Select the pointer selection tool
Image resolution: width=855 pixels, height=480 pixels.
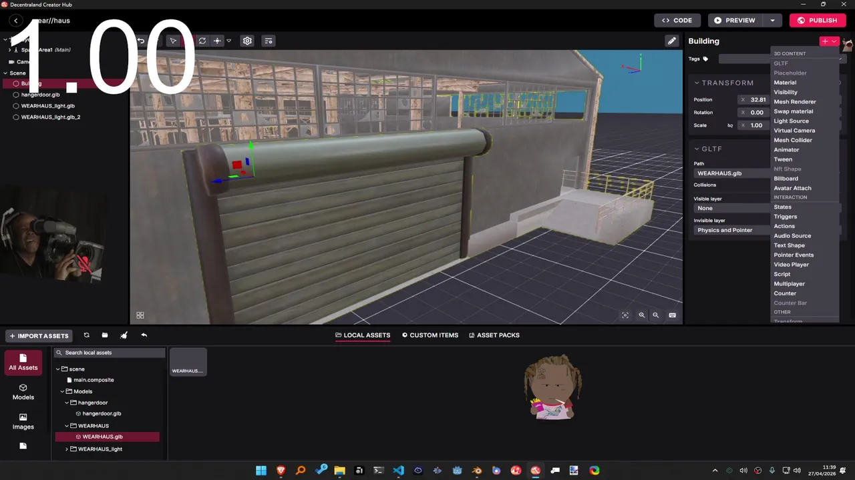[x=173, y=41]
